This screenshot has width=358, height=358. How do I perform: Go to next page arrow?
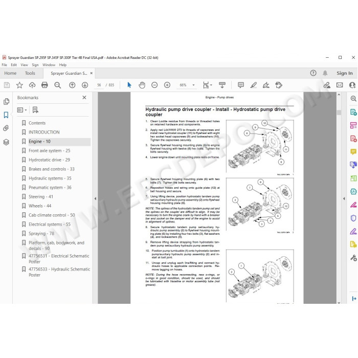coord(85,85)
